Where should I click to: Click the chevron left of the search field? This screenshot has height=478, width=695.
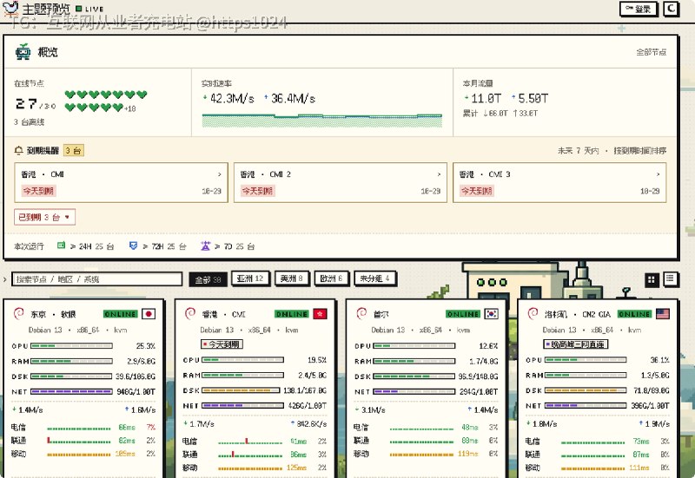5,279
